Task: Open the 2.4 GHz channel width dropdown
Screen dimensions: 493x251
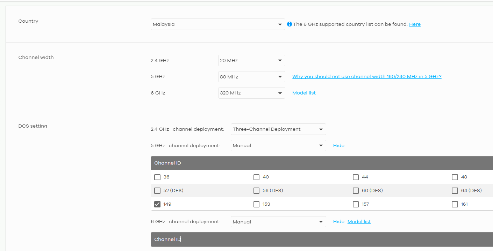Action: click(x=251, y=60)
